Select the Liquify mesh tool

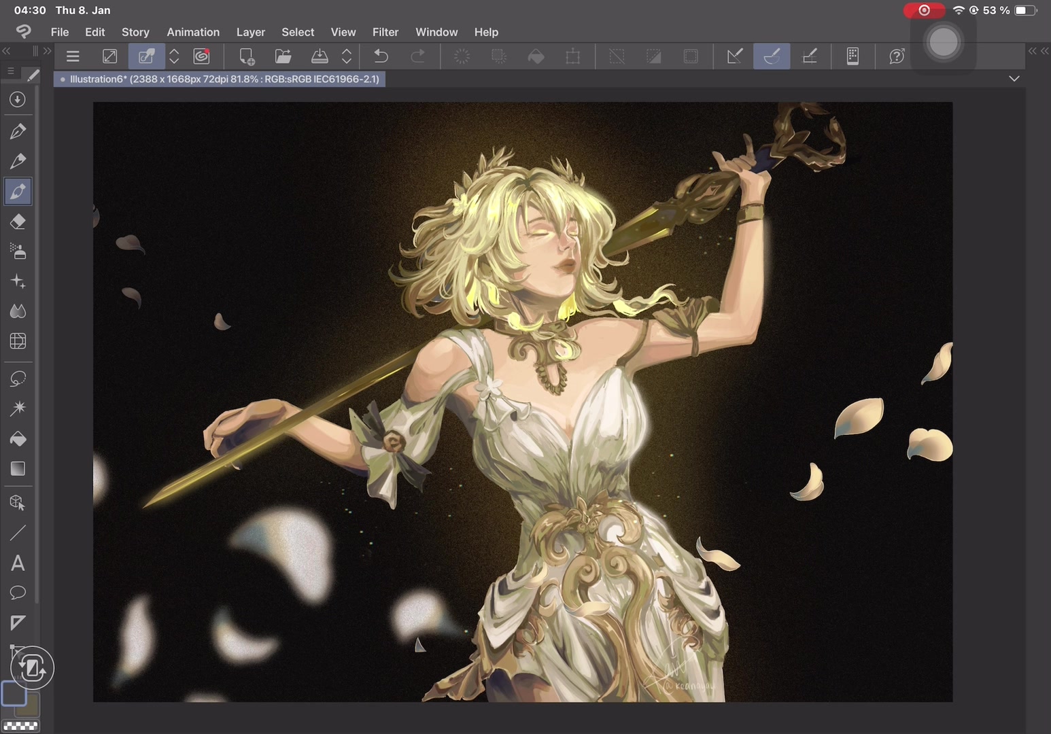(18, 341)
